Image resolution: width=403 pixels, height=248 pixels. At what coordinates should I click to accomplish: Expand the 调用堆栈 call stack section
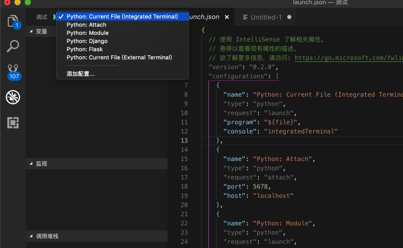47,236
